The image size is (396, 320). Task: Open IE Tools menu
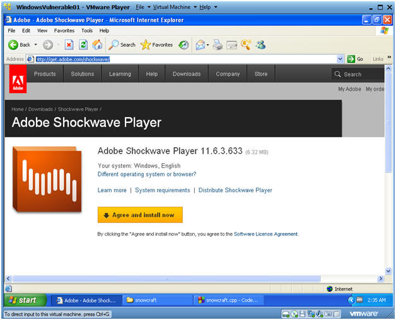tap(87, 30)
